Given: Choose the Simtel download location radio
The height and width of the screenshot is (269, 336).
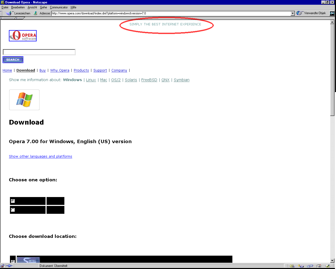Looking at the screenshot, I should [x=13, y=261].
